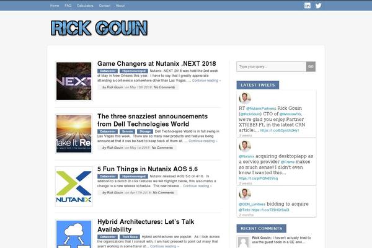372x248 pixels.
Task: Click Continue reading on Dell Technologies post
Action: click(203, 141)
